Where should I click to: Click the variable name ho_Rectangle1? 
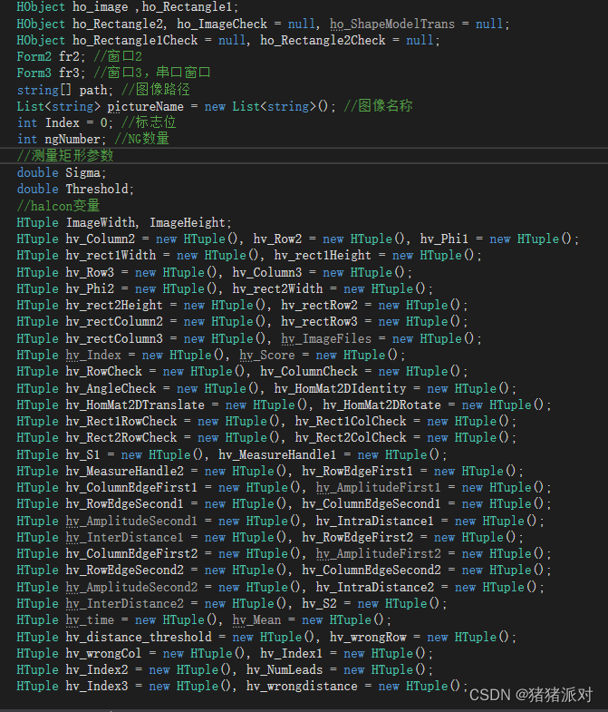coord(188,7)
